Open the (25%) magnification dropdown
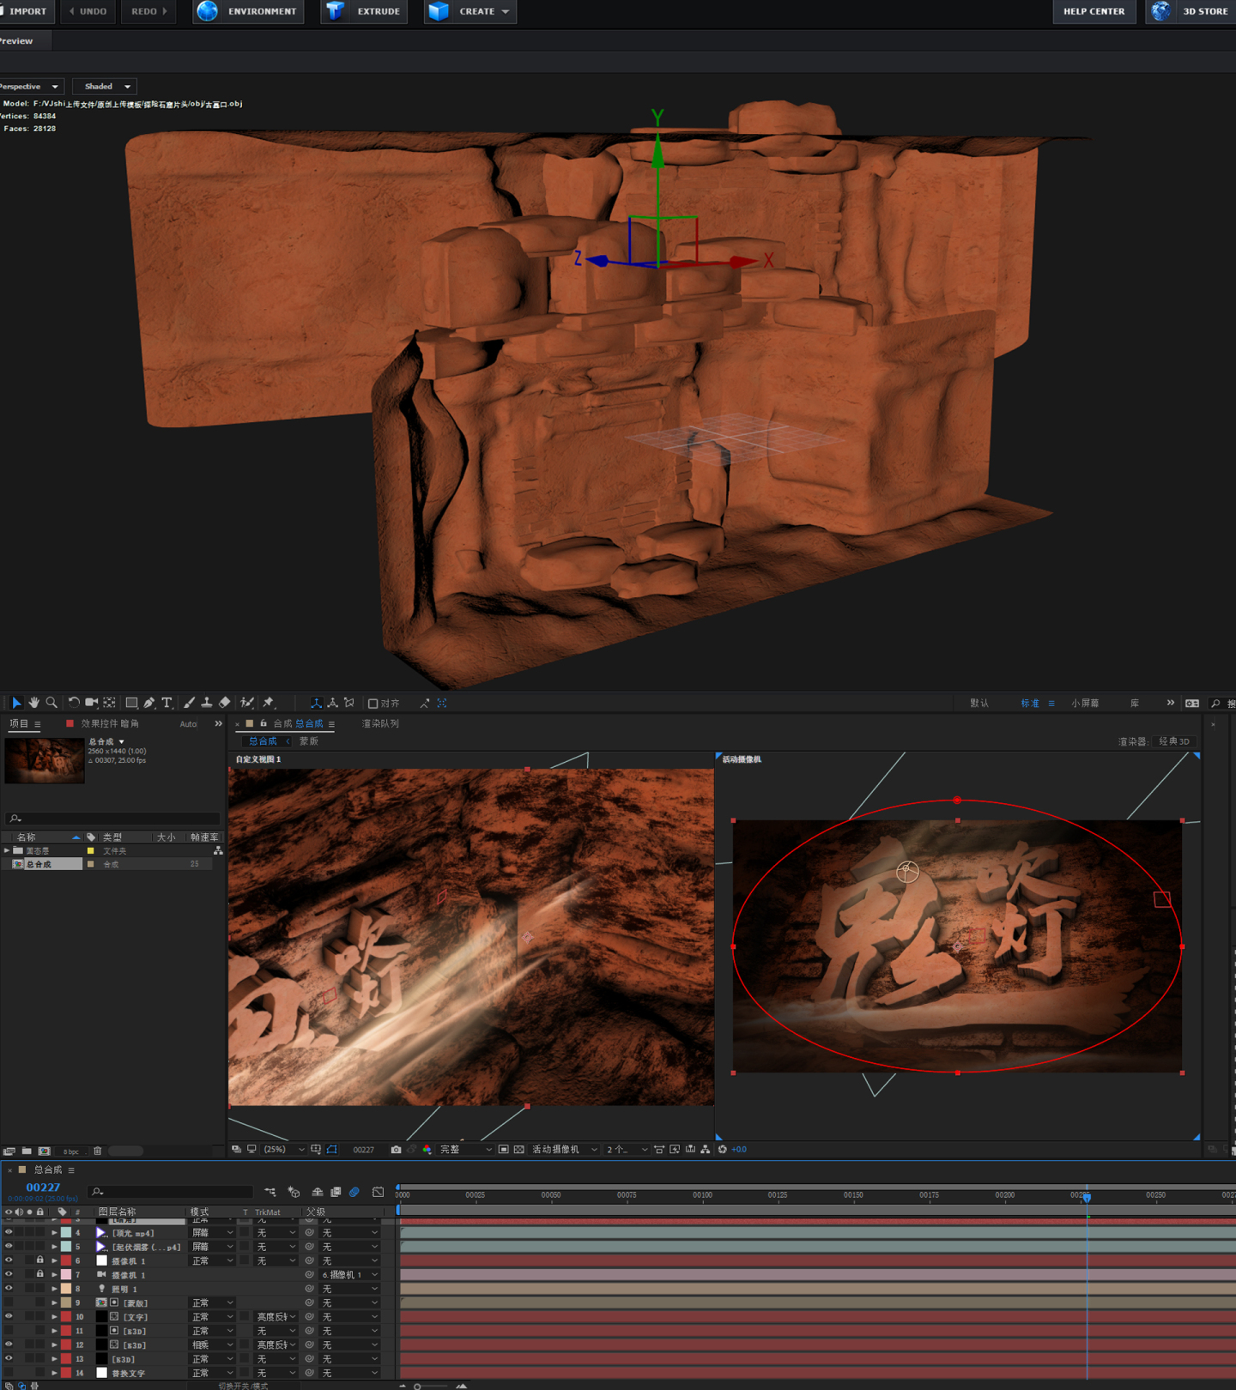The width and height of the screenshot is (1236, 1390). point(283,1150)
